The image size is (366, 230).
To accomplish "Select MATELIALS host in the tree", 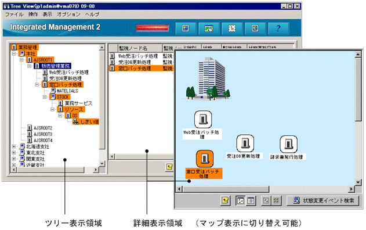I will (x=64, y=91).
